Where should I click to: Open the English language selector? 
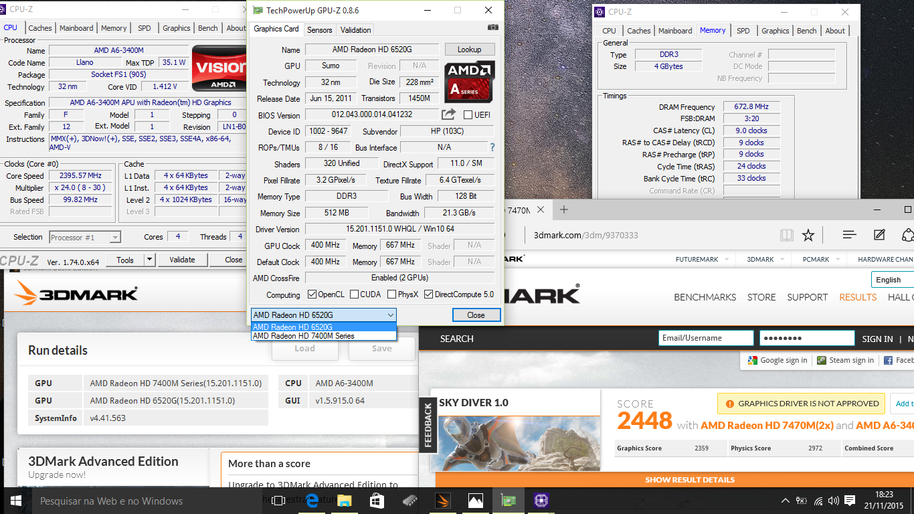(x=893, y=280)
